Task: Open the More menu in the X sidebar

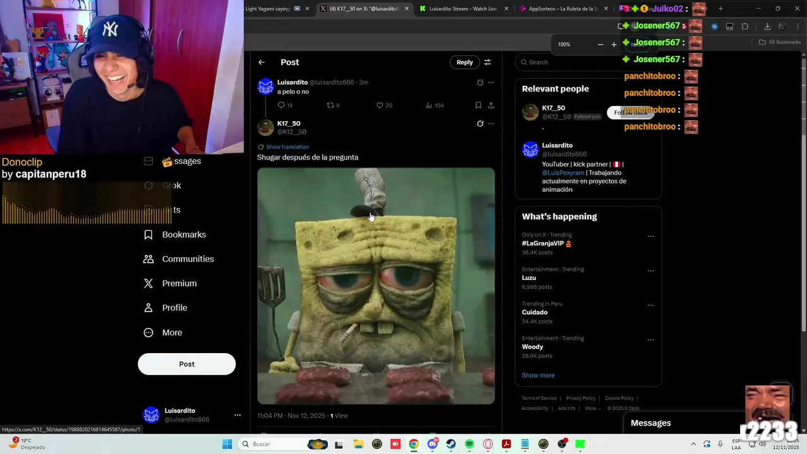Action: click(163, 332)
